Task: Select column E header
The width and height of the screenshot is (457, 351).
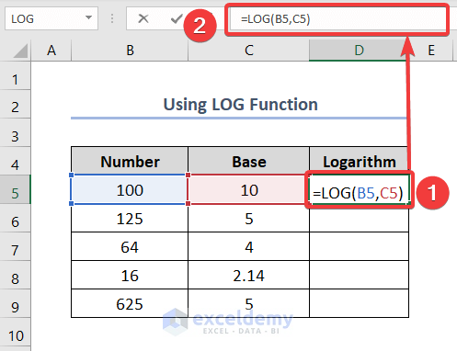Action: [x=431, y=51]
